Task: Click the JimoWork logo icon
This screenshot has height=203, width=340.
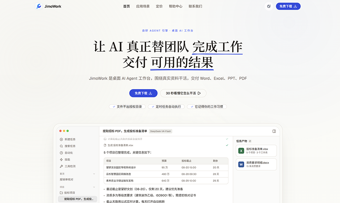Action: pos(39,6)
